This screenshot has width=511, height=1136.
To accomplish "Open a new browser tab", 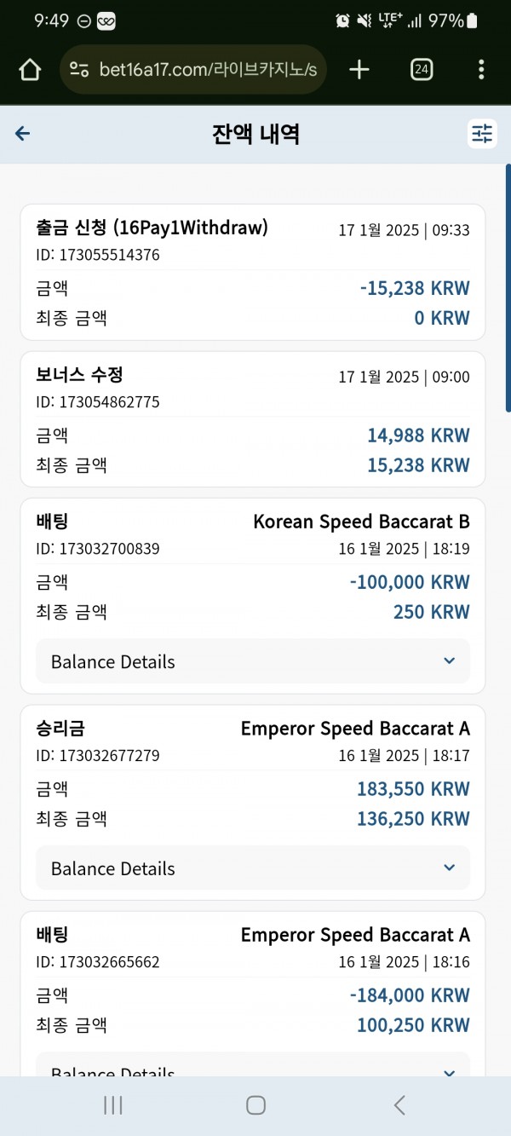I will (x=359, y=70).
